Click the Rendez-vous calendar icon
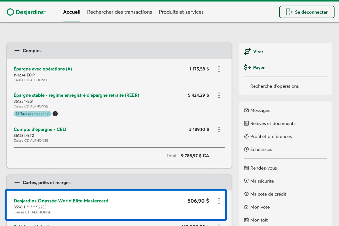The height and width of the screenshot is (226, 339). pyautogui.click(x=246, y=168)
